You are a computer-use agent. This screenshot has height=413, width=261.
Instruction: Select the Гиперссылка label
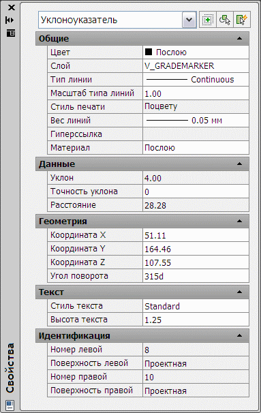tap(76, 134)
